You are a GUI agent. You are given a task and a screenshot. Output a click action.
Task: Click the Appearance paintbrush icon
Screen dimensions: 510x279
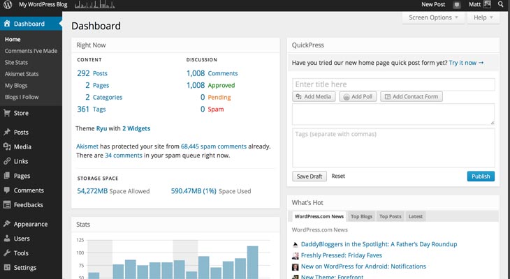point(7,224)
